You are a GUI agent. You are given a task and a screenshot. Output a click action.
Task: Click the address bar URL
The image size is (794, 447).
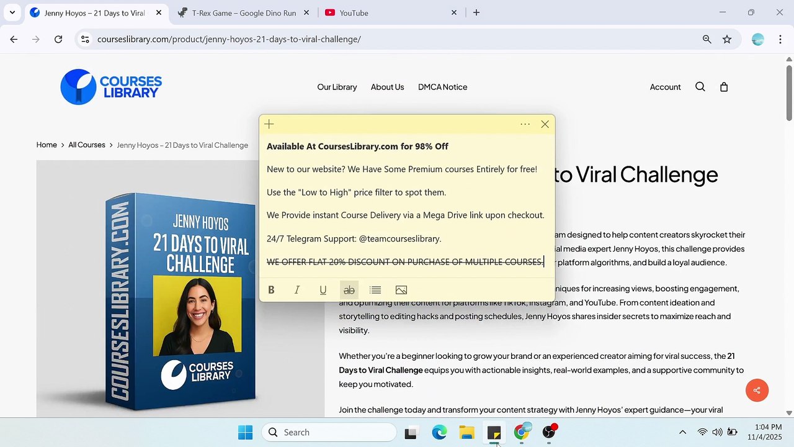coord(229,39)
